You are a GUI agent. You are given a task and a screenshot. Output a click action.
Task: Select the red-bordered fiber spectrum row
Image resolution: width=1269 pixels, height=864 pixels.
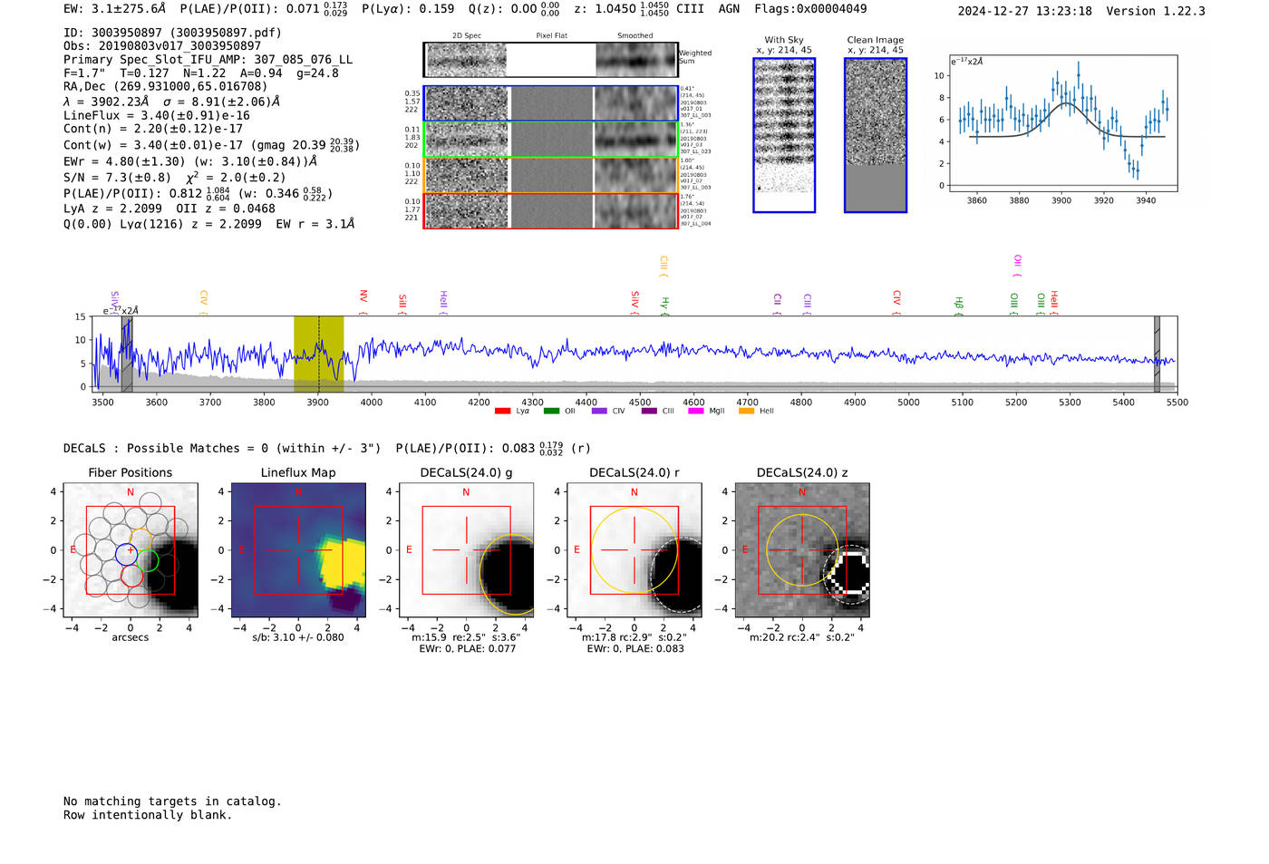pos(550,210)
